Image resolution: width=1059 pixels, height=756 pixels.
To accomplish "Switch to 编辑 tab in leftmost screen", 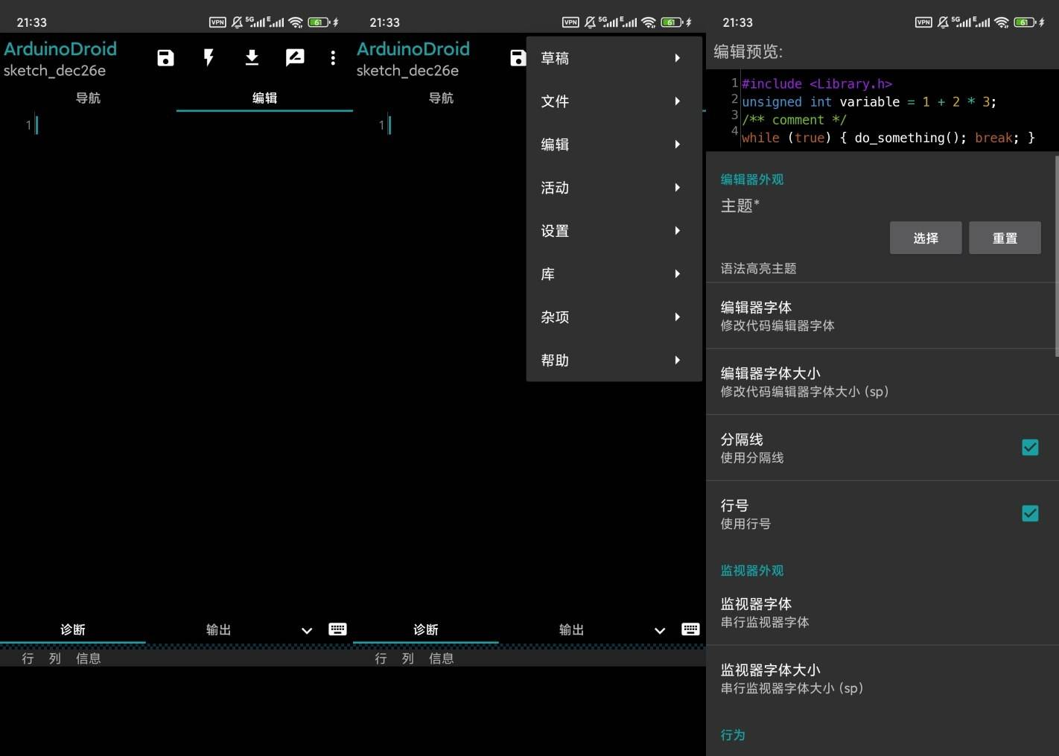I will 264,98.
